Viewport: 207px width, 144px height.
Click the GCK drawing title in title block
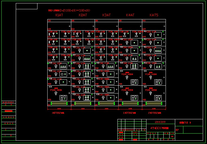[160, 128]
